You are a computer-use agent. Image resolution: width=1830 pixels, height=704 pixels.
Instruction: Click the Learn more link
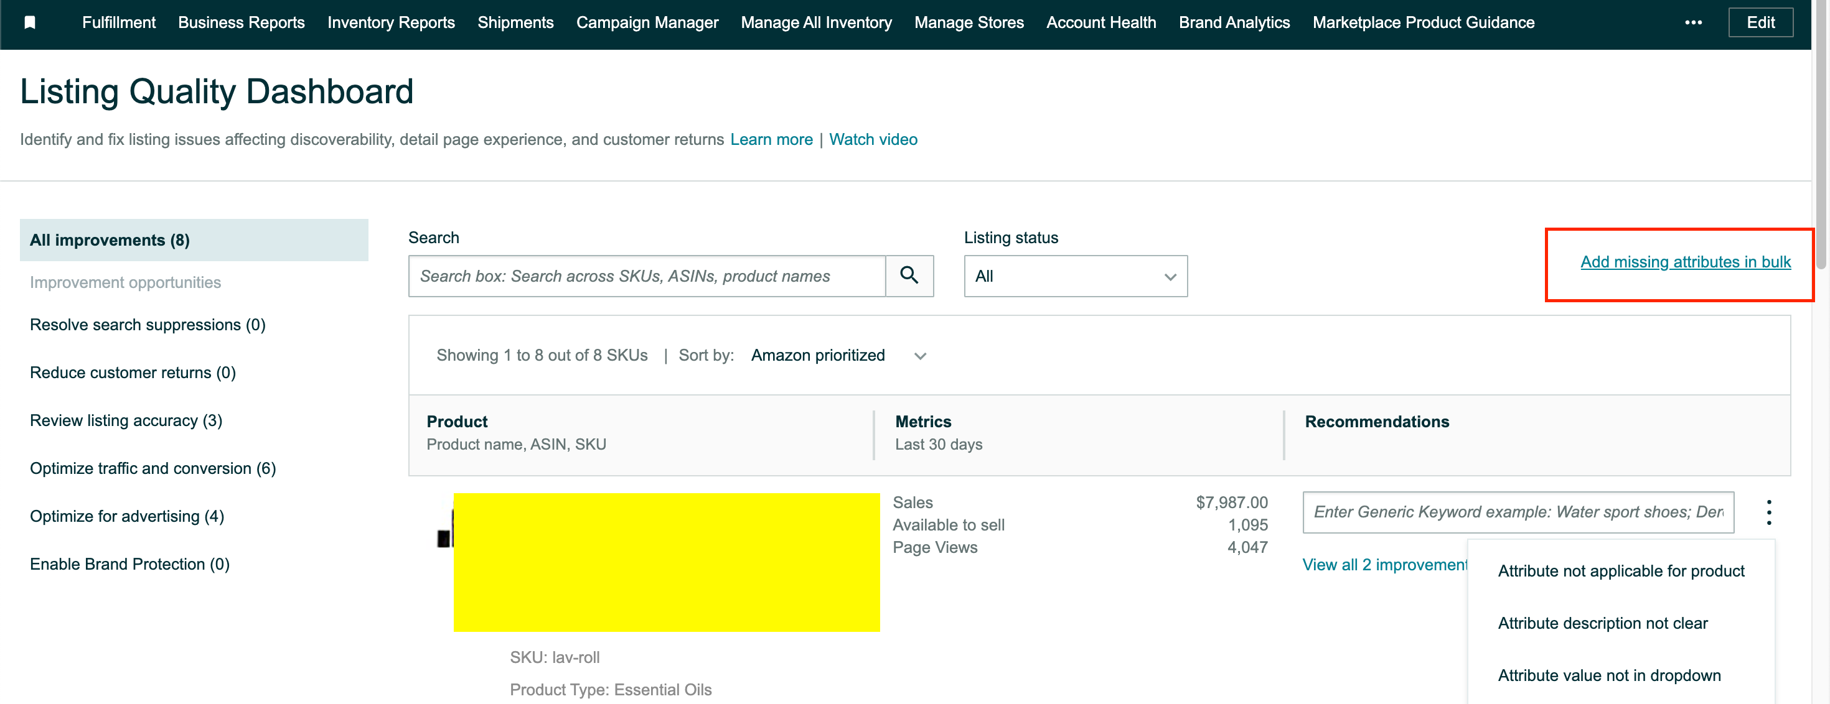771,139
